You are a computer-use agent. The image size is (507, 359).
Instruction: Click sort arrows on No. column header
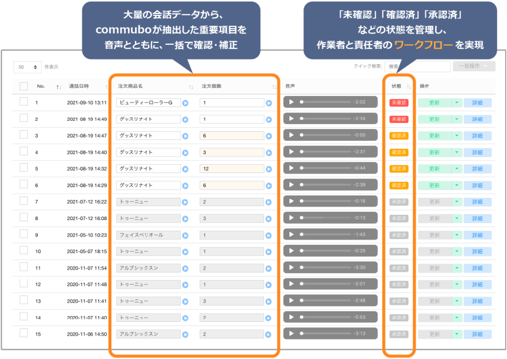tap(58, 87)
